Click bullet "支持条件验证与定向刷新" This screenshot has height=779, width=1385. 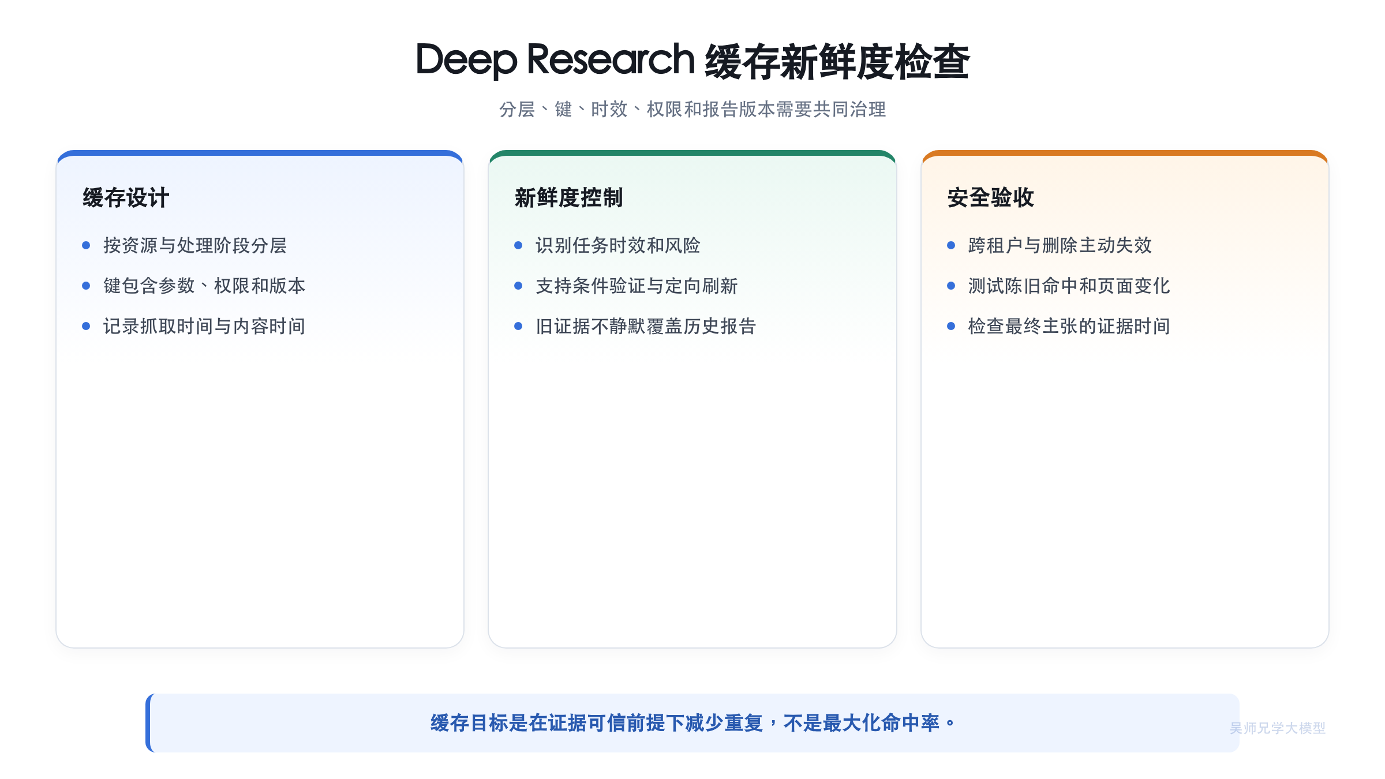click(x=637, y=286)
